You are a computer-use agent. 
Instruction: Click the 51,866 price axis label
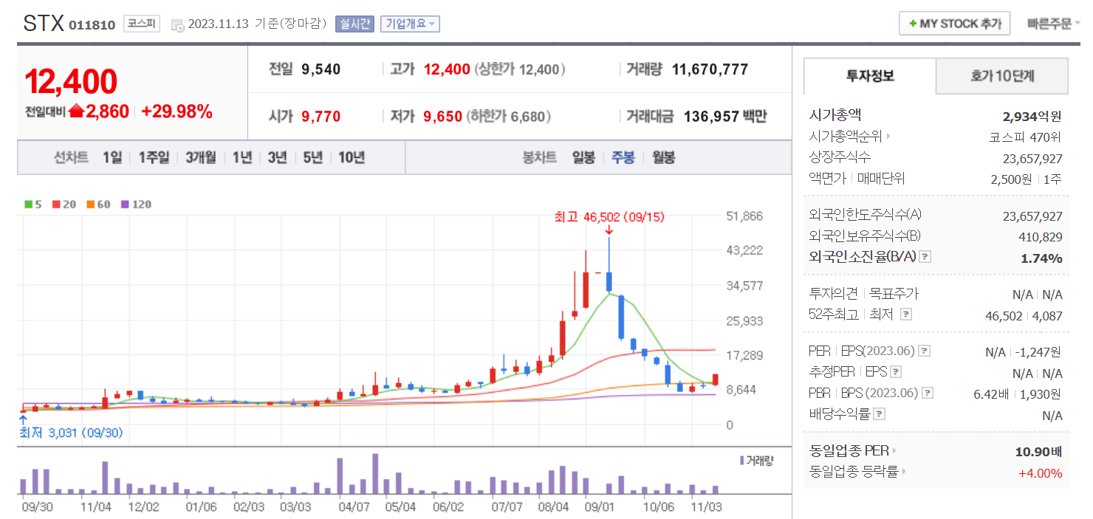coord(744,216)
